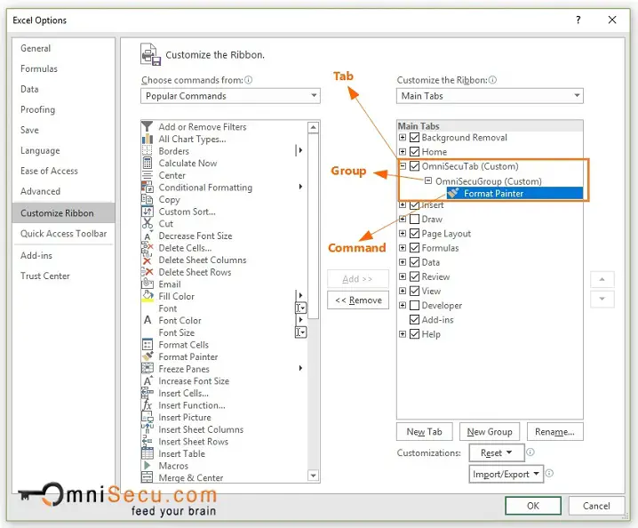Click the Cut scissors icon
Viewport: 638px width, 528px height.
click(x=147, y=223)
